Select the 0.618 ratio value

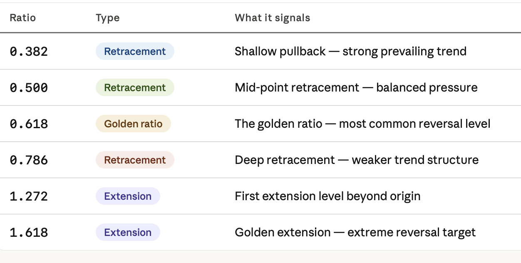(29, 124)
